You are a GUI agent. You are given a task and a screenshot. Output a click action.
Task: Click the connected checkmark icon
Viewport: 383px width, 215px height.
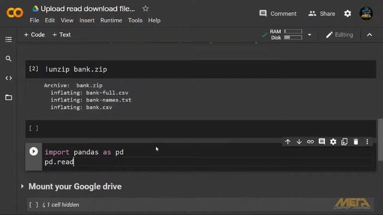(x=264, y=35)
